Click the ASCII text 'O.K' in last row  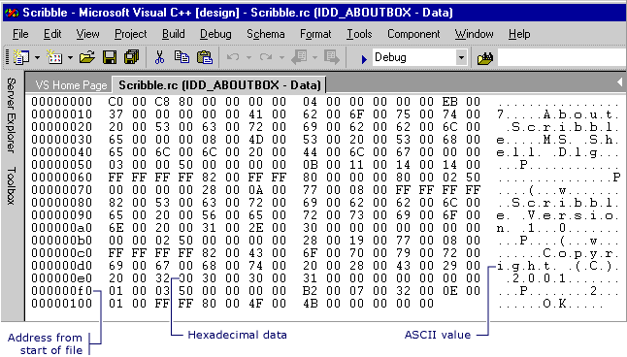click(x=555, y=304)
